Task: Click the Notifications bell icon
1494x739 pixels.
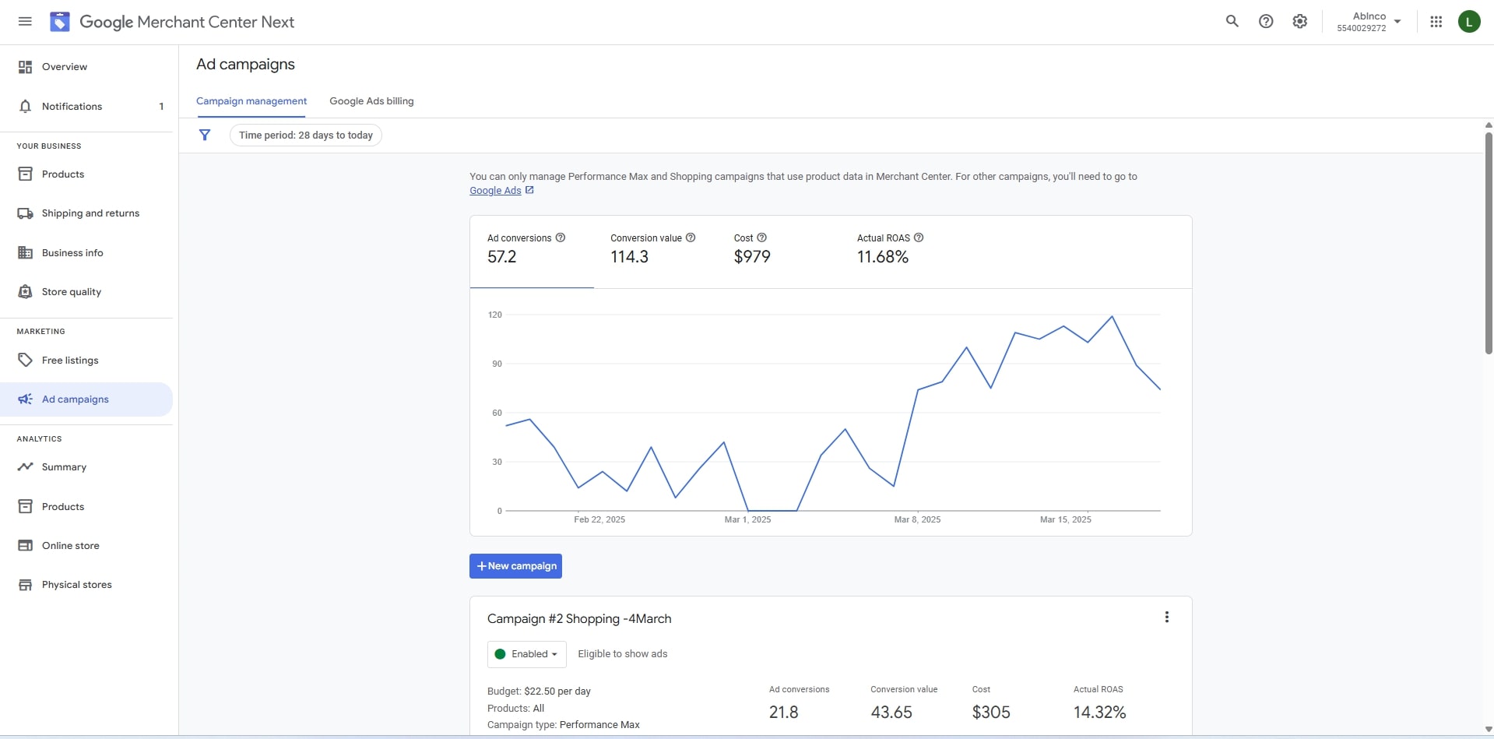Action: 26,107
